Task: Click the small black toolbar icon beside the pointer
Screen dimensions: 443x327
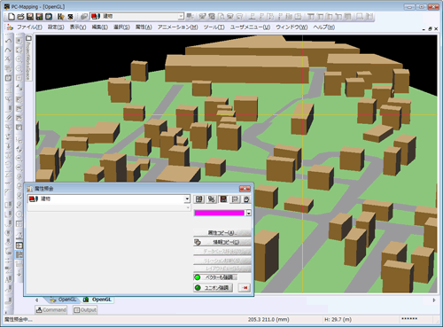Action: pos(70,17)
